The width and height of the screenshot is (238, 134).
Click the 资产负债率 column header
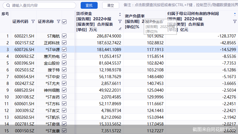pyautogui.click(x=135, y=16)
